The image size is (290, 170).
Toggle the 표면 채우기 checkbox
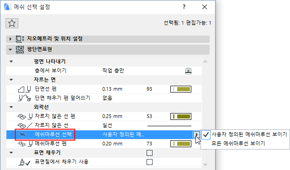point(149,153)
